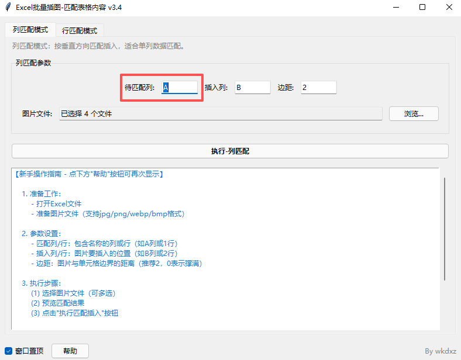Image resolution: width=461 pixels, height=360 pixels.
Task: Click the line (1) 选择图片文件
Action: click(x=73, y=293)
